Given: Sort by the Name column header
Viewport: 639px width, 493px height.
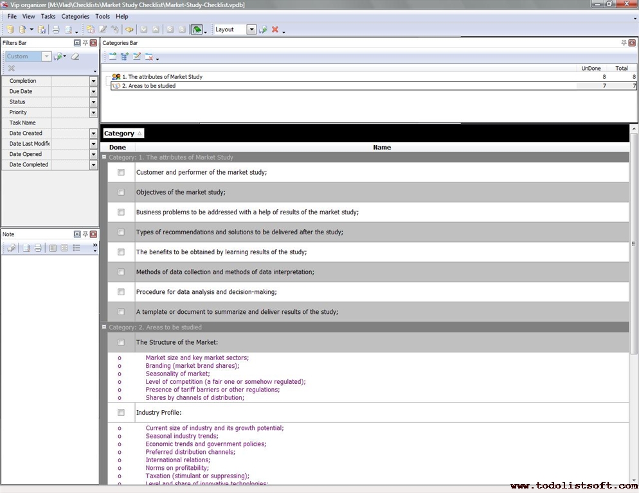Looking at the screenshot, I should (382, 147).
